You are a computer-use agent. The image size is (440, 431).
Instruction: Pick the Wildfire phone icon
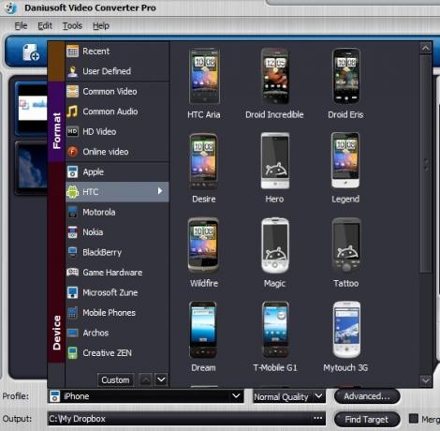point(203,245)
